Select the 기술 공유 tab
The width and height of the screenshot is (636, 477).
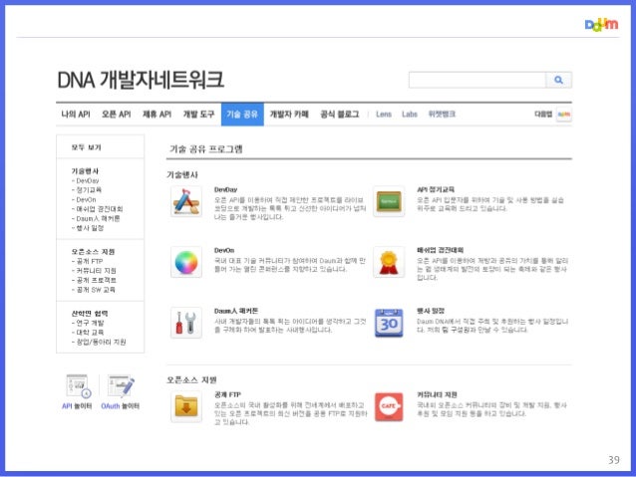(242, 115)
